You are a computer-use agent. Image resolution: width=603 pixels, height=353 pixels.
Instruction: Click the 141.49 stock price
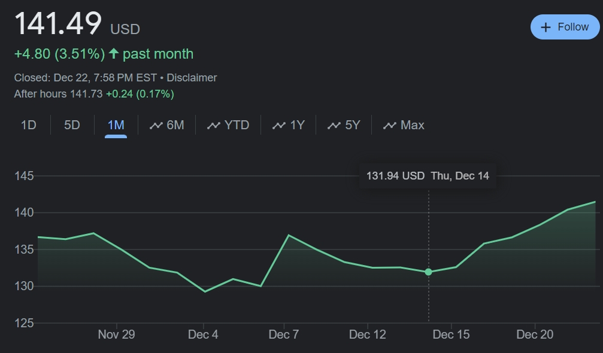coord(58,24)
